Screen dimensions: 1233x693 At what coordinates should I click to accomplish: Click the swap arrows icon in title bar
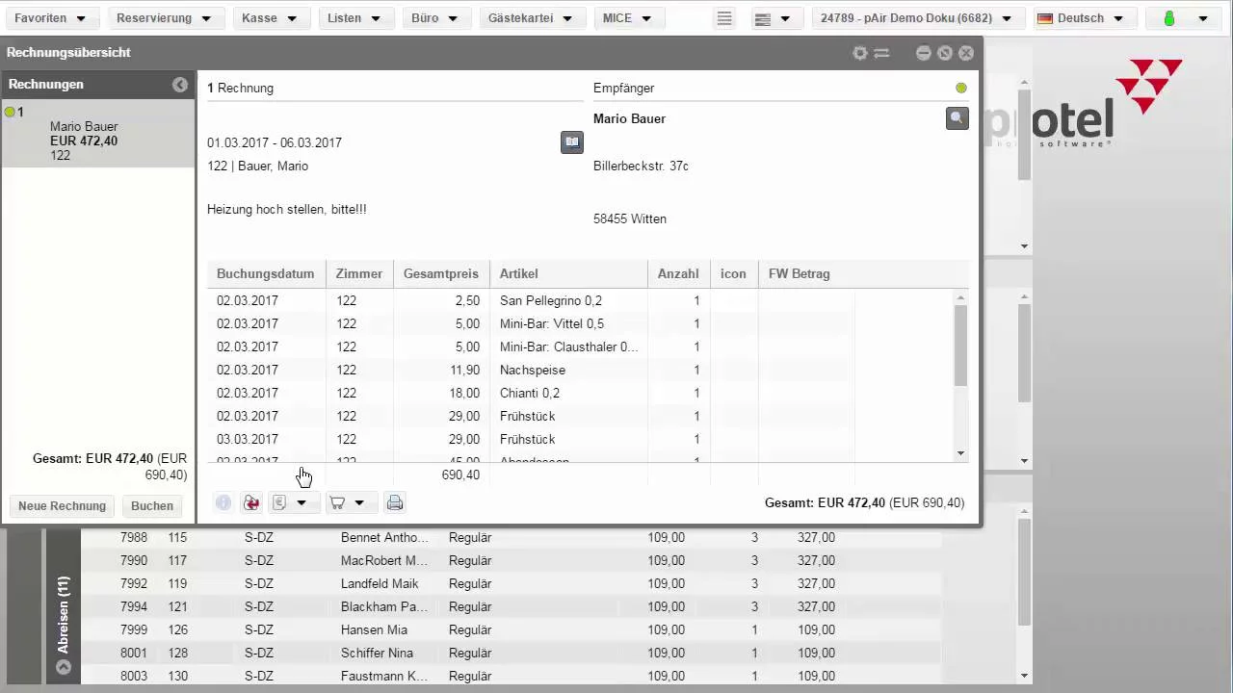[881, 53]
